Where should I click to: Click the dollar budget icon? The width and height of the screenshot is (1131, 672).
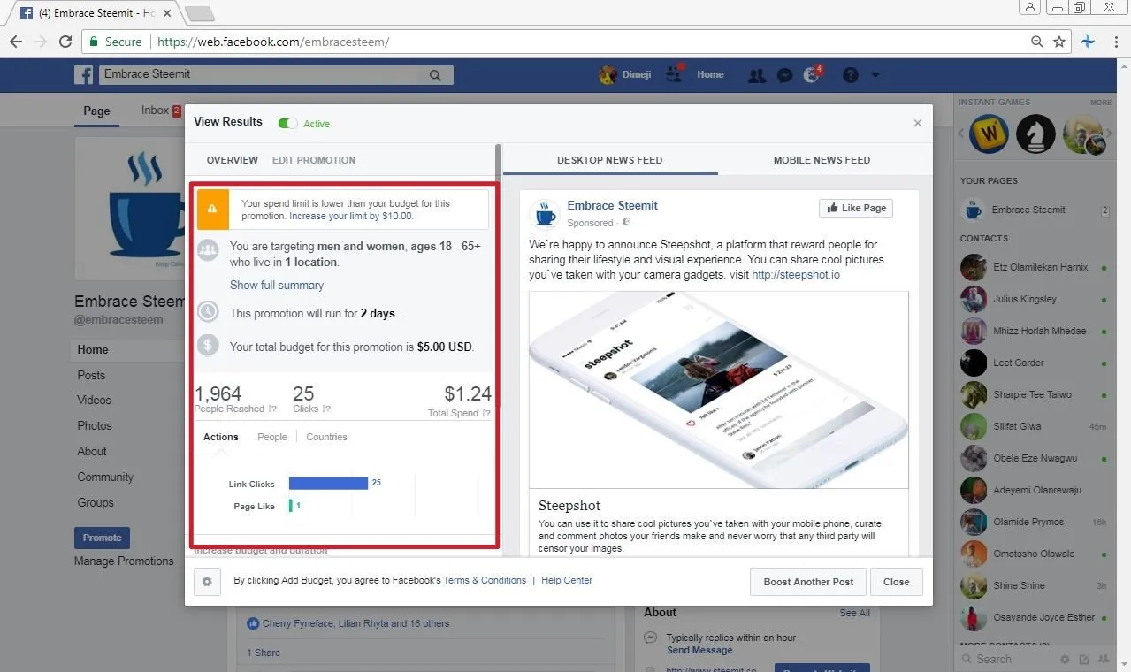208,345
